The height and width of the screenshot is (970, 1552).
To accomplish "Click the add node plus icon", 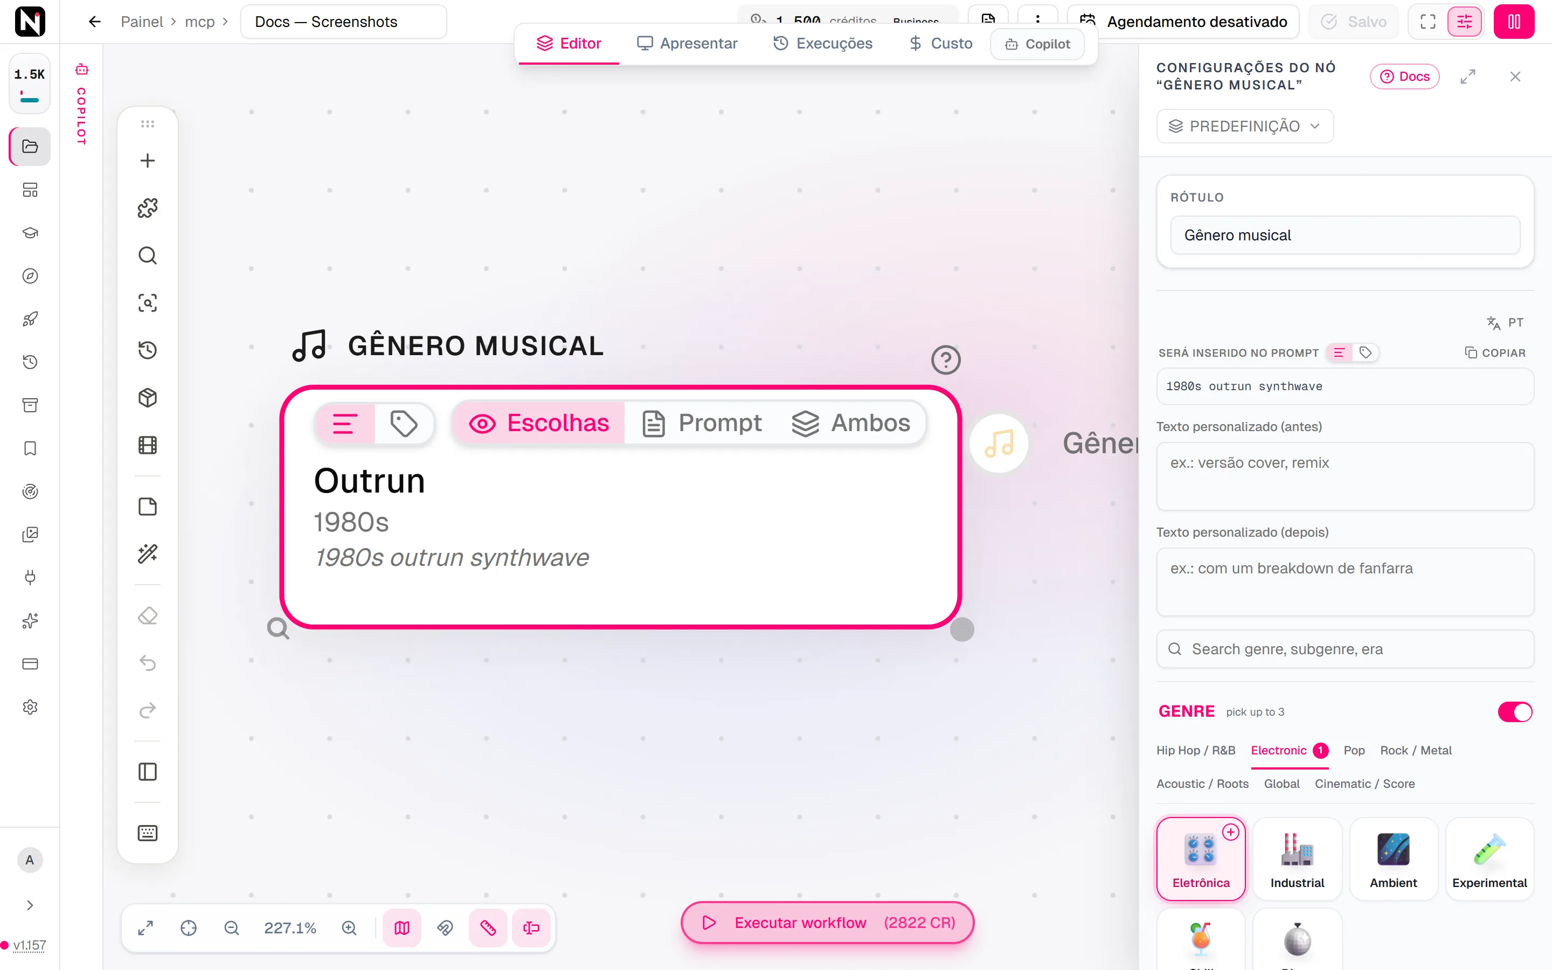I will pos(148,161).
